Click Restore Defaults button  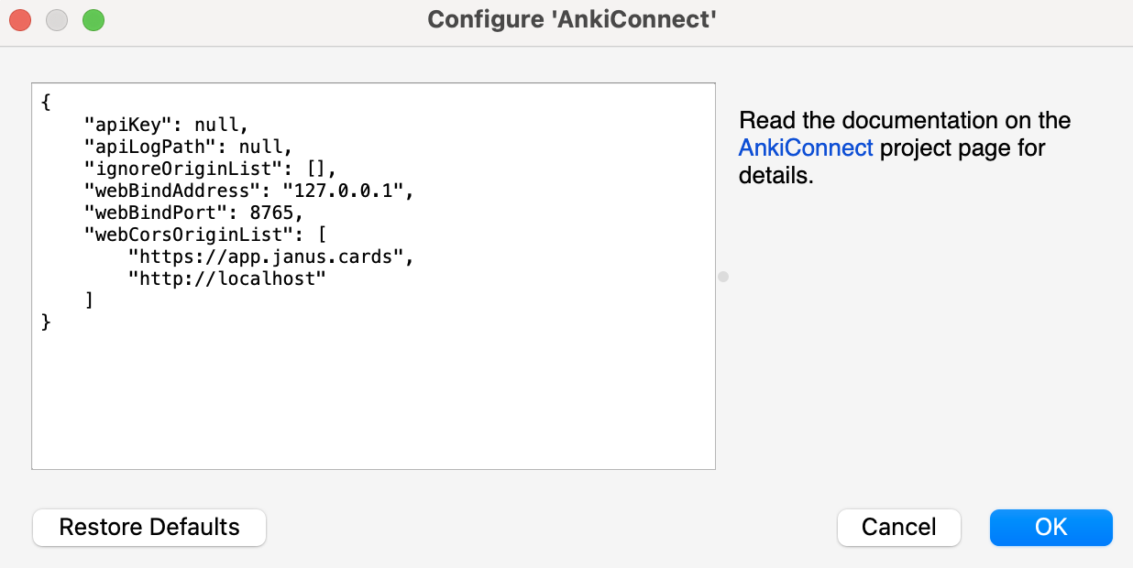(x=149, y=527)
